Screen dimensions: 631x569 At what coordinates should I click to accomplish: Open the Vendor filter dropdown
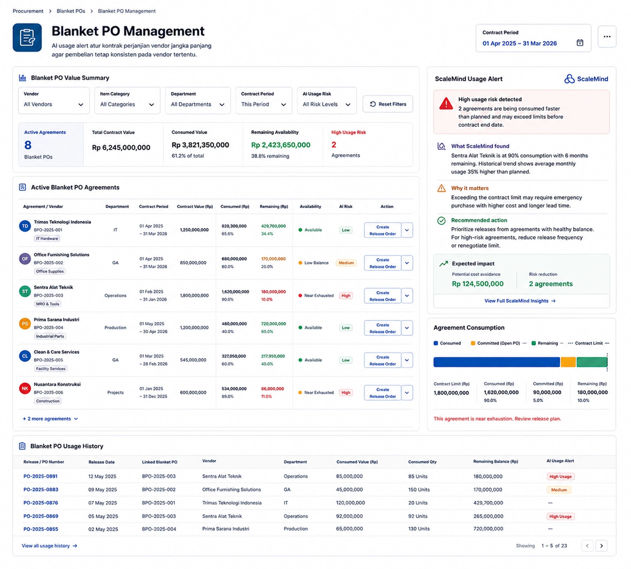click(54, 100)
